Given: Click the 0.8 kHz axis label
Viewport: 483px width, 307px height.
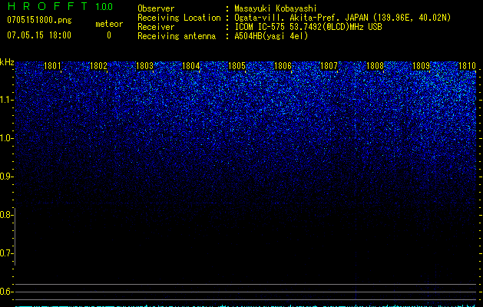Looking at the screenshot, I should [x=7, y=215].
